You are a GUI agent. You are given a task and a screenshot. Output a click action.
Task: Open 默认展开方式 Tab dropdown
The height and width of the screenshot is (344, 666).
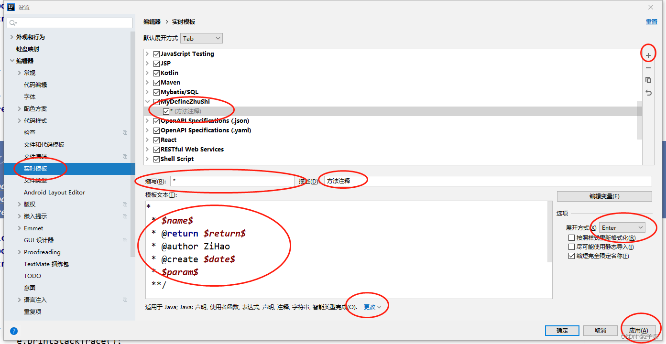(x=201, y=38)
